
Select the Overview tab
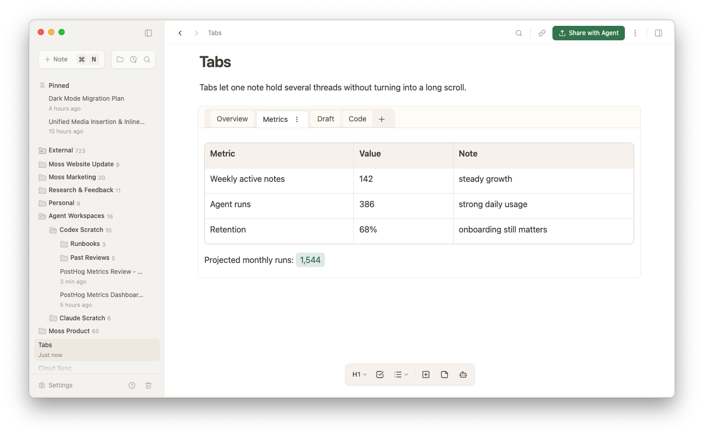pos(232,119)
